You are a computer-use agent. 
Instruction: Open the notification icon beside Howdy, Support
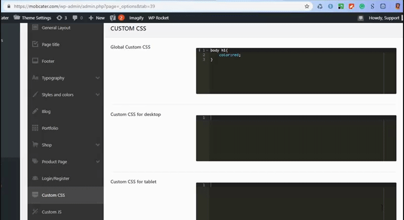(361, 18)
